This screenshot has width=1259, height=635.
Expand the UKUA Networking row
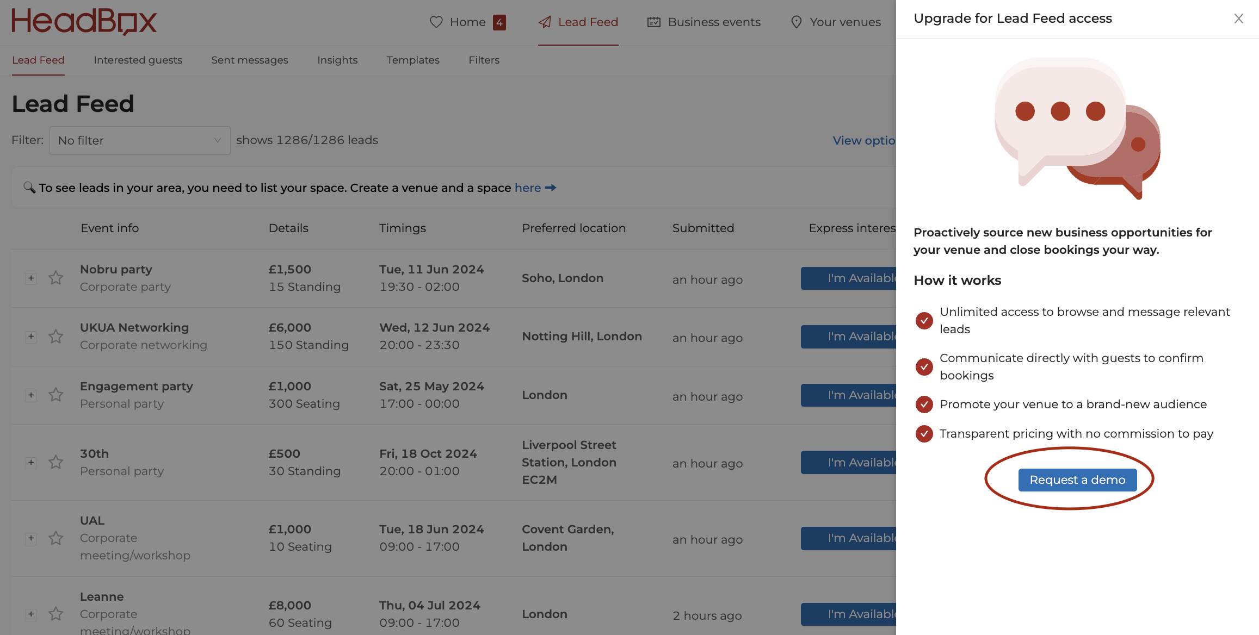[31, 337]
